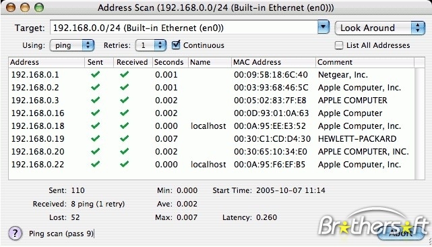The image size is (432, 247).
Task: Sort by Seconds column header
Action: (171, 62)
